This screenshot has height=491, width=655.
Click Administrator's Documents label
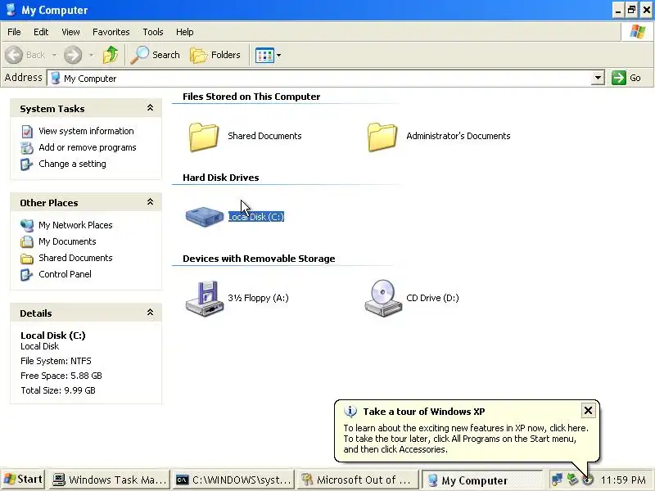click(458, 136)
